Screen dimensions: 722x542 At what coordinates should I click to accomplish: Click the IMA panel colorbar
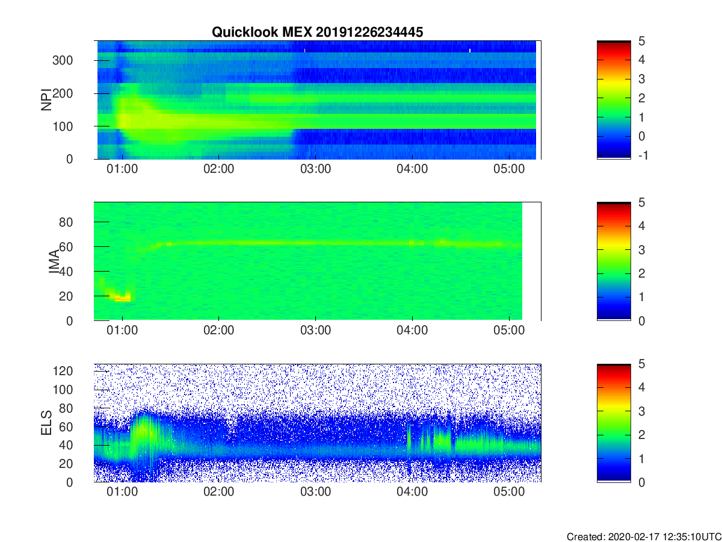coord(614,261)
